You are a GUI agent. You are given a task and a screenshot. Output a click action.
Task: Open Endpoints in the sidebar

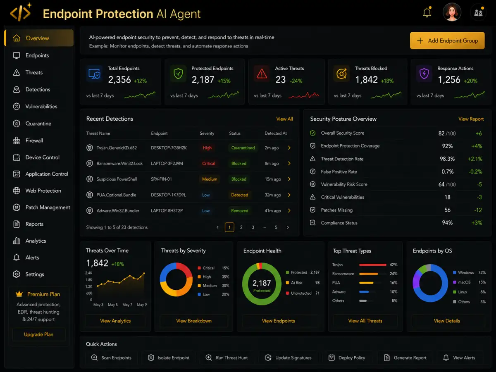tap(39, 55)
